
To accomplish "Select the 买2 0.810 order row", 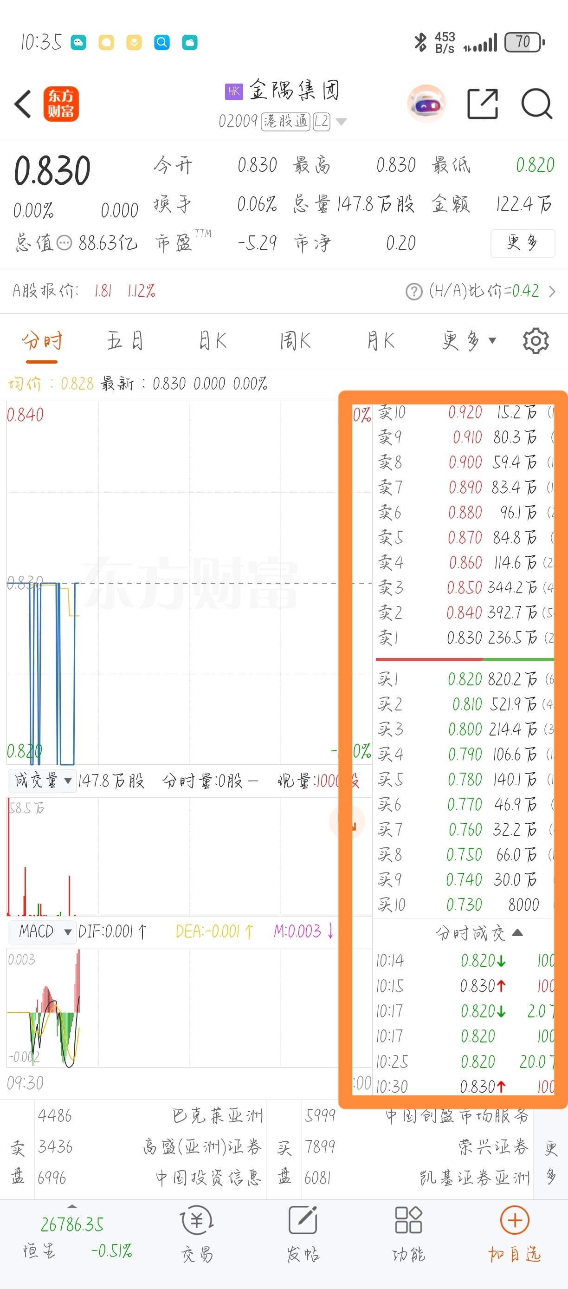I will tap(465, 704).
